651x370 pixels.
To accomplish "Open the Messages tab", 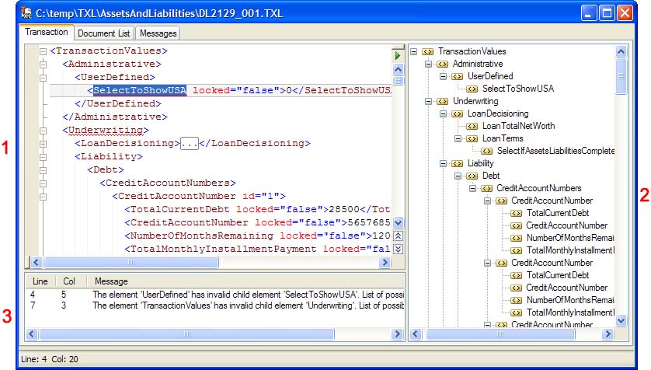I will [158, 33].
